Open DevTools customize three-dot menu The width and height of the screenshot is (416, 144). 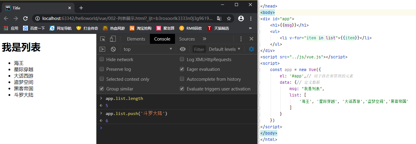(241, 39)
